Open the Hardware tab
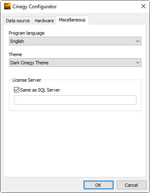Image resolution: width=150 pixels, height=193 pixels. coord(44,21)
